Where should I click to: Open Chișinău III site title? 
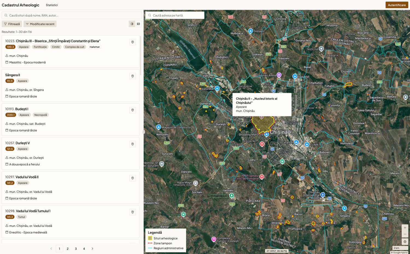[x=58, y=41]
